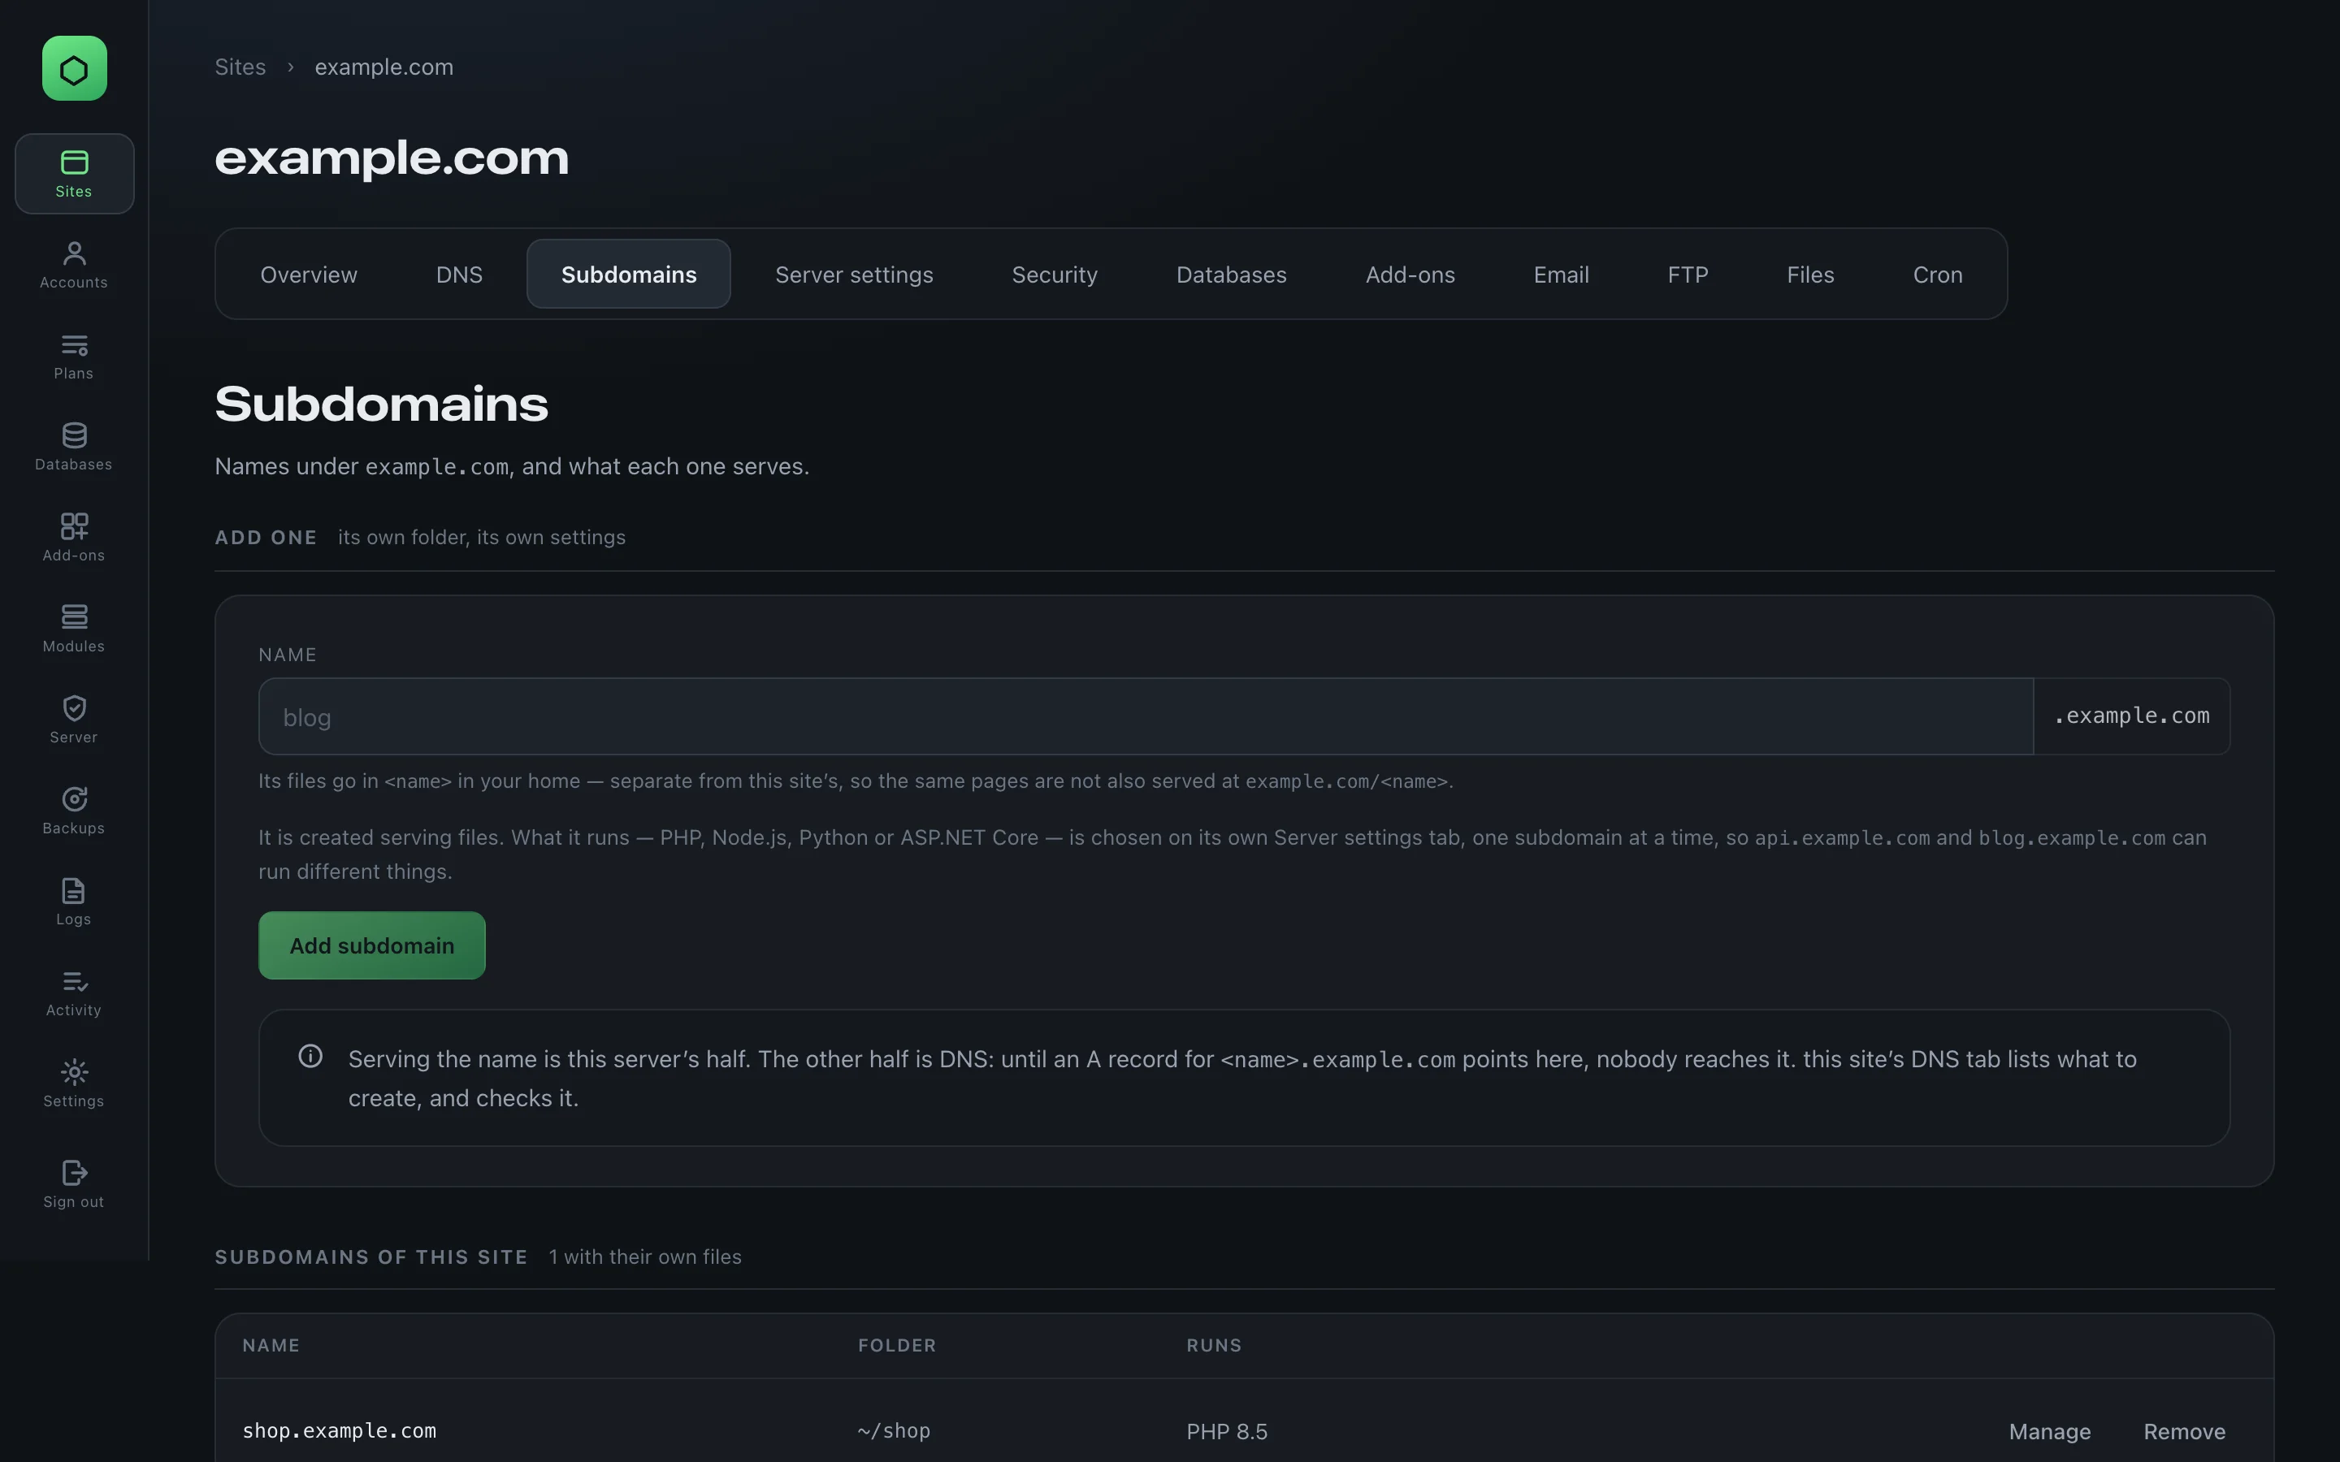Open the Cron tab
2340x1462 pixels.
[1938, 275]
